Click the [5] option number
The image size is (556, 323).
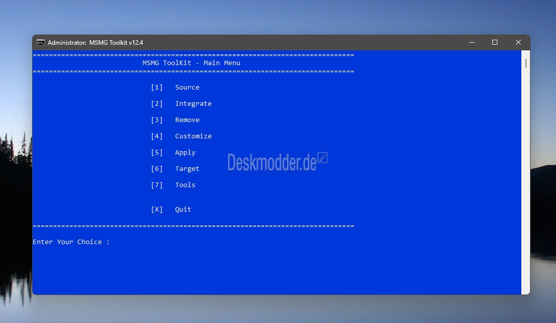coord(157,153)
